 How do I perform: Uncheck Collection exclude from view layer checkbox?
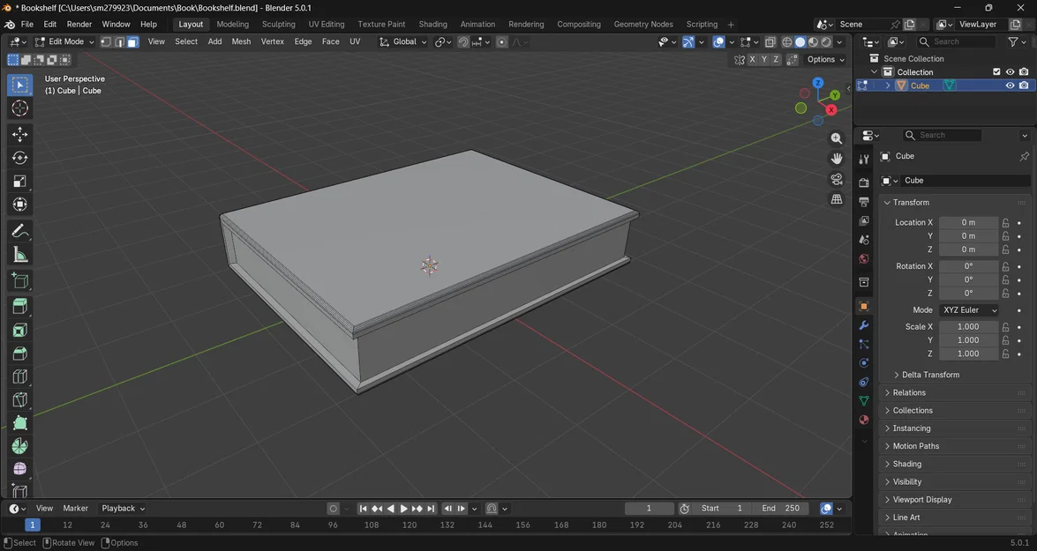coord(996,72)
